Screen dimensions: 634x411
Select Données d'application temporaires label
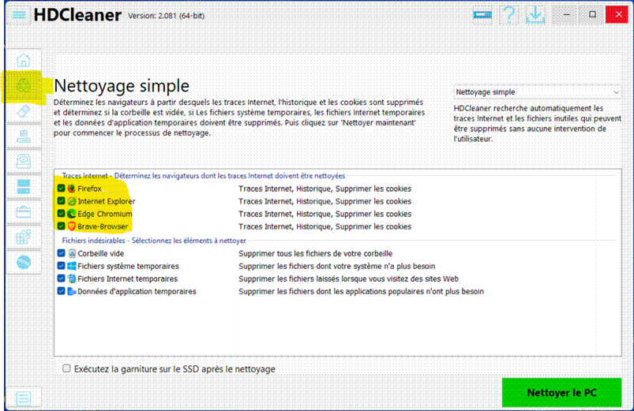(137, 291)
